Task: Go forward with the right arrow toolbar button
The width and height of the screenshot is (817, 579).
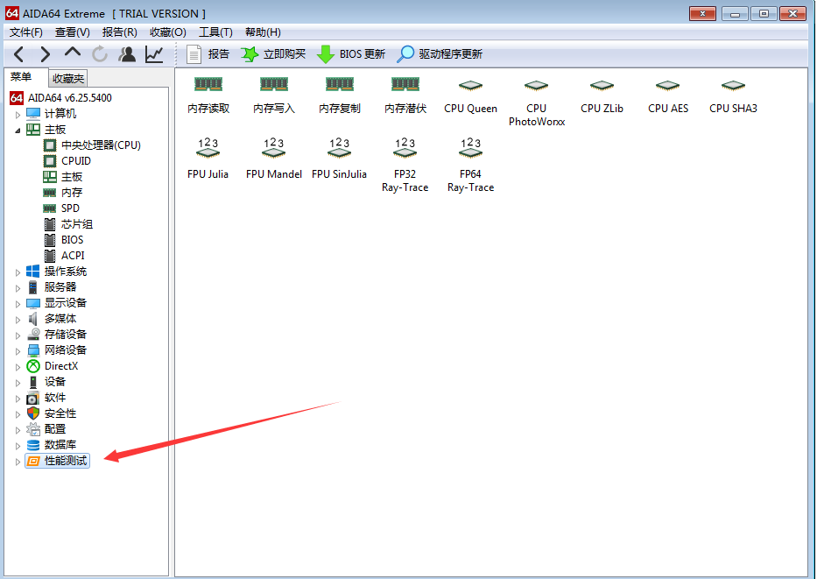Action: tap(46, 54)
